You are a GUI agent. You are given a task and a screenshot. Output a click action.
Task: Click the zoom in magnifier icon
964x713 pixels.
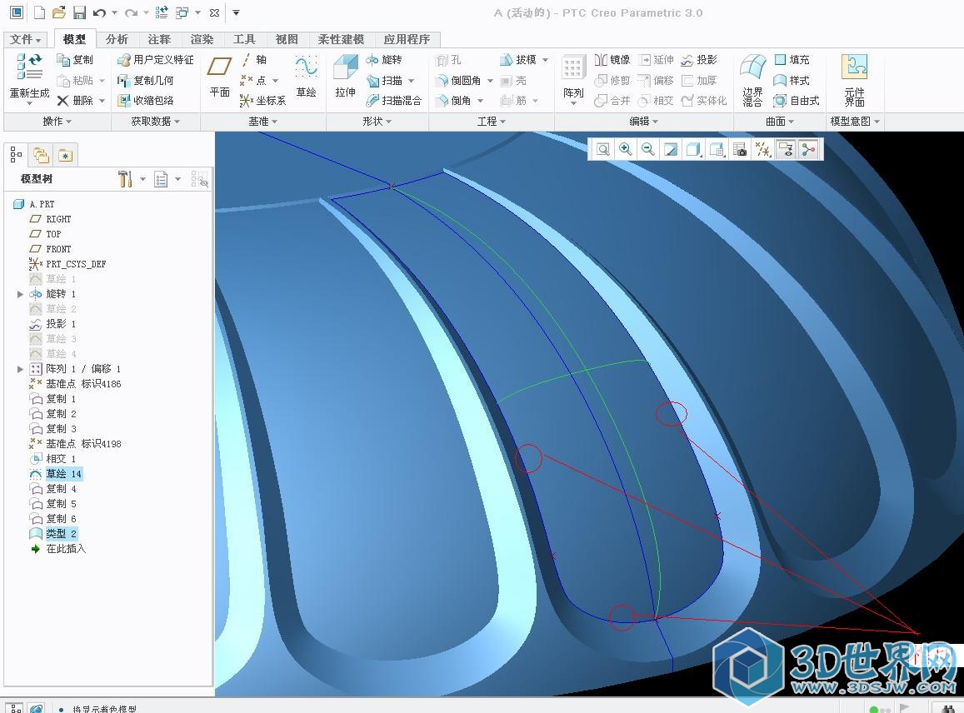(625, 149)
